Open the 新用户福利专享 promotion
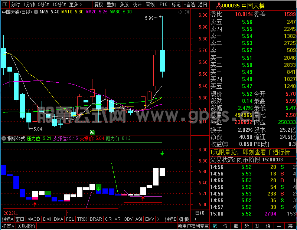The width and height of the screenshot is (297, 230). (193, 226)
